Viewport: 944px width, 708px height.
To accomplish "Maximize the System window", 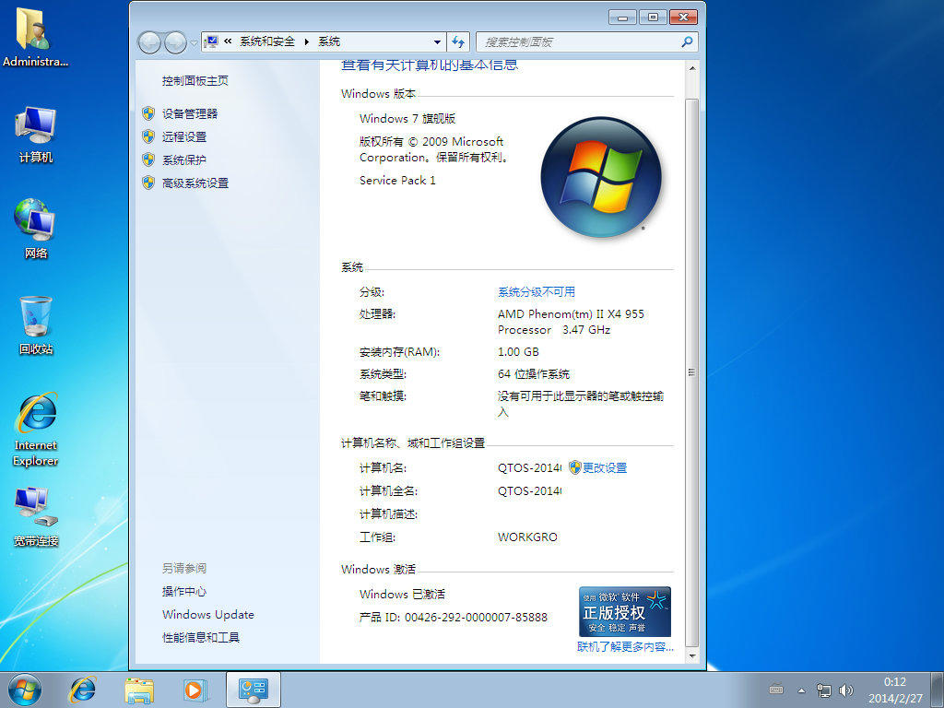I will [x=653, y=17].
